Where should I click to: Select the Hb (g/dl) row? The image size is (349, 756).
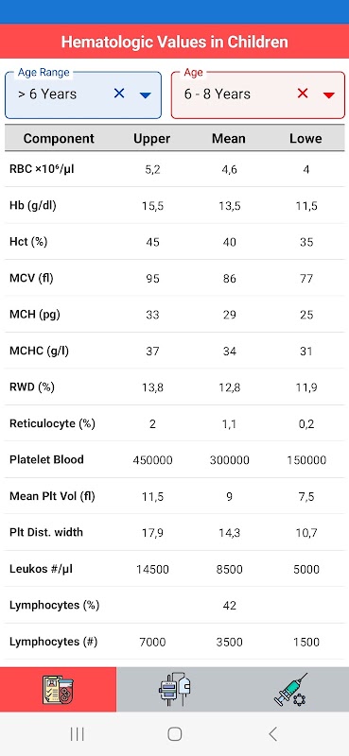pyautogui.click(x=174, y=206)
